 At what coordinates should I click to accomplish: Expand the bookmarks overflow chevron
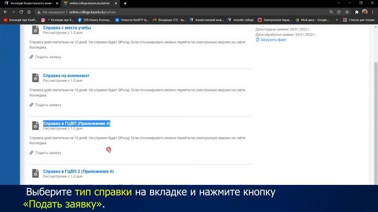(x=337, y=20)
